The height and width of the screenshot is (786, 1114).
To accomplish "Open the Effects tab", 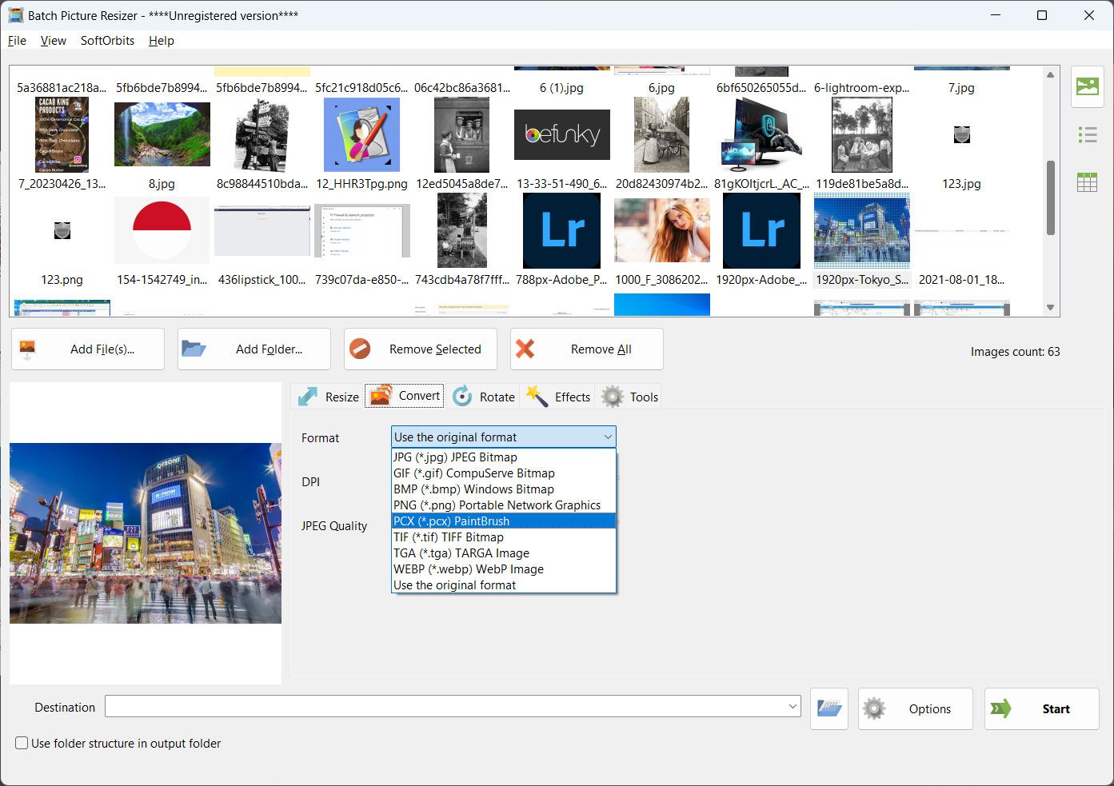I will [x=558, y=397].
